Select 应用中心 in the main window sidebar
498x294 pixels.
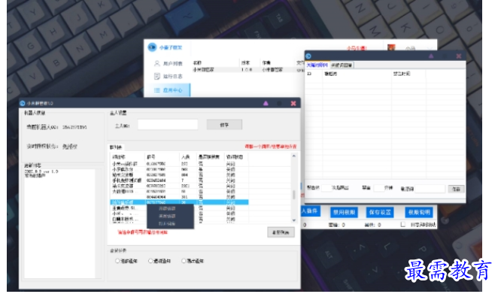point(169,90)
